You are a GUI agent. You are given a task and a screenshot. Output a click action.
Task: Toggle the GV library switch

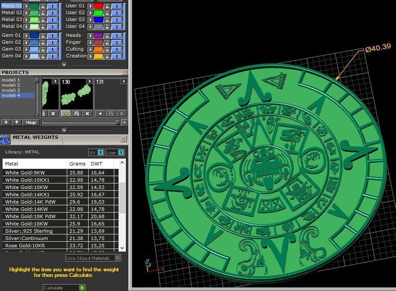pyautogui.click(x=96, y=153)
